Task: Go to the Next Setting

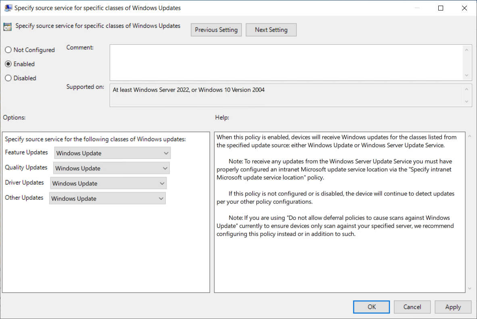Action: pos(271,30)
